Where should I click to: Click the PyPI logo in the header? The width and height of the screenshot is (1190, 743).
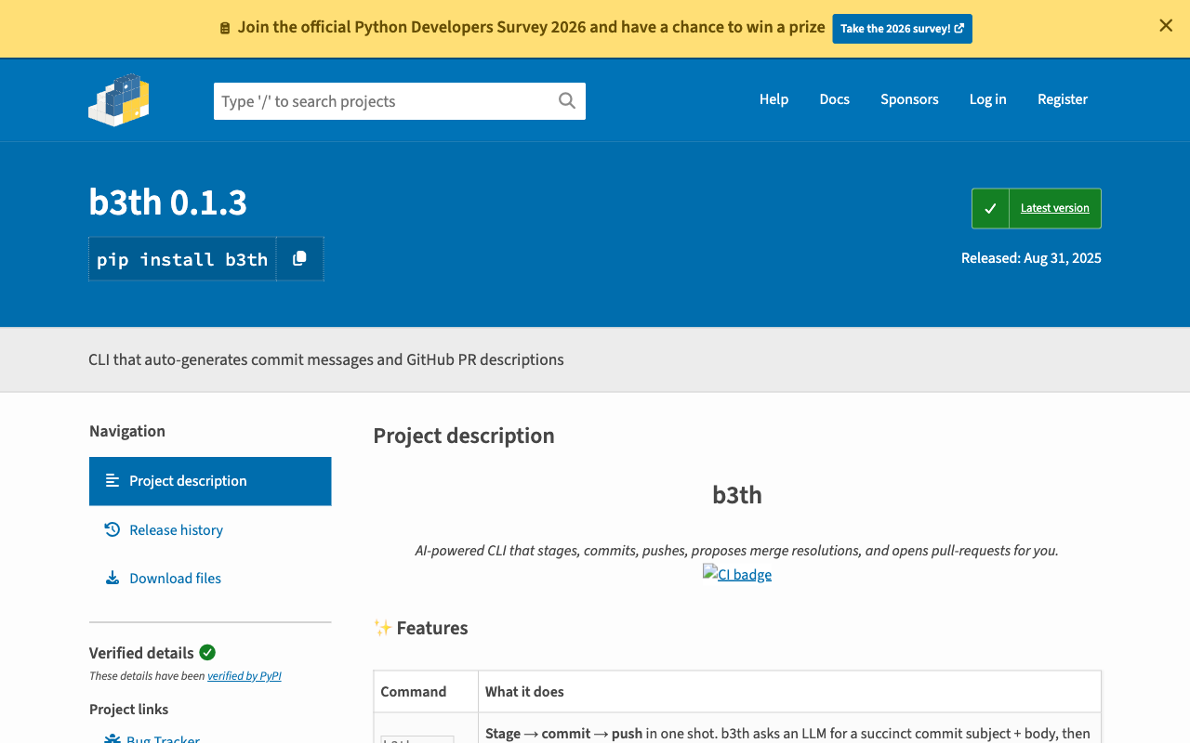[119, 99]
